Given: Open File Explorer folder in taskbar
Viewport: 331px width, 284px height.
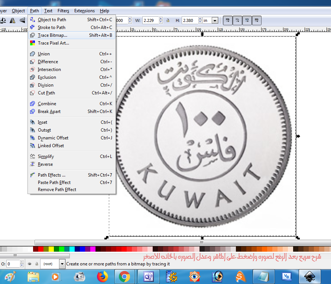Looking at the screenshot, I should click(33, 277).
